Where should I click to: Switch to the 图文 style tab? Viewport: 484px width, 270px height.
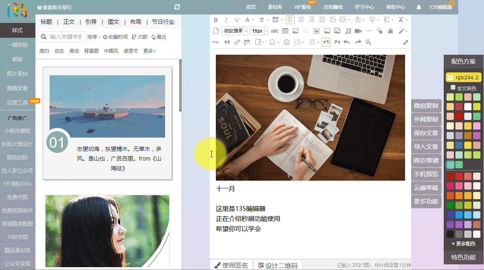(x=114, y=22)
